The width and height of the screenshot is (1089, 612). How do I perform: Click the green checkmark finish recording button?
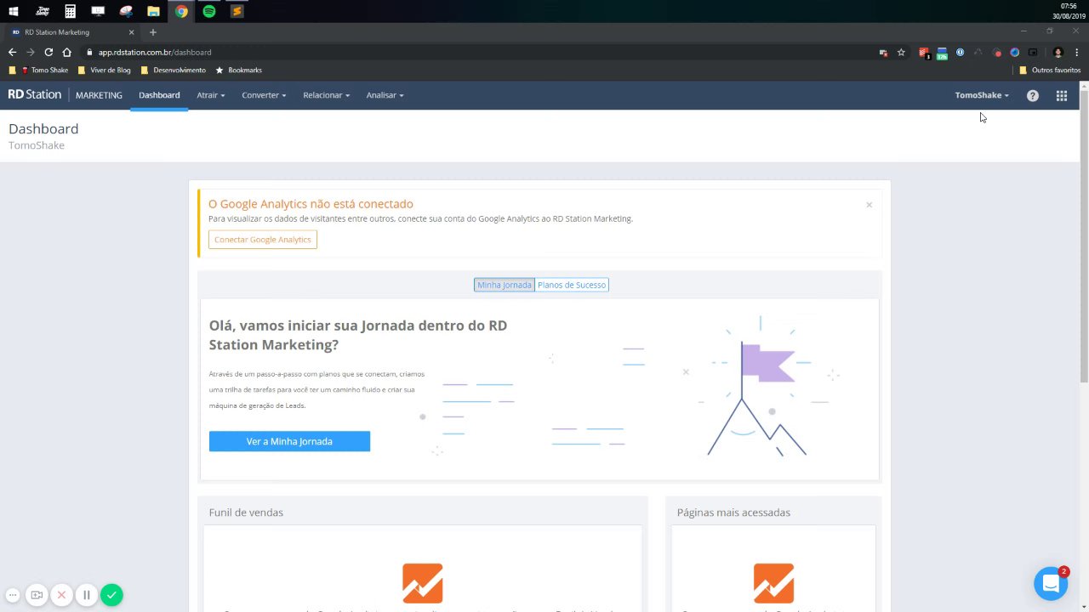[111, 595]
